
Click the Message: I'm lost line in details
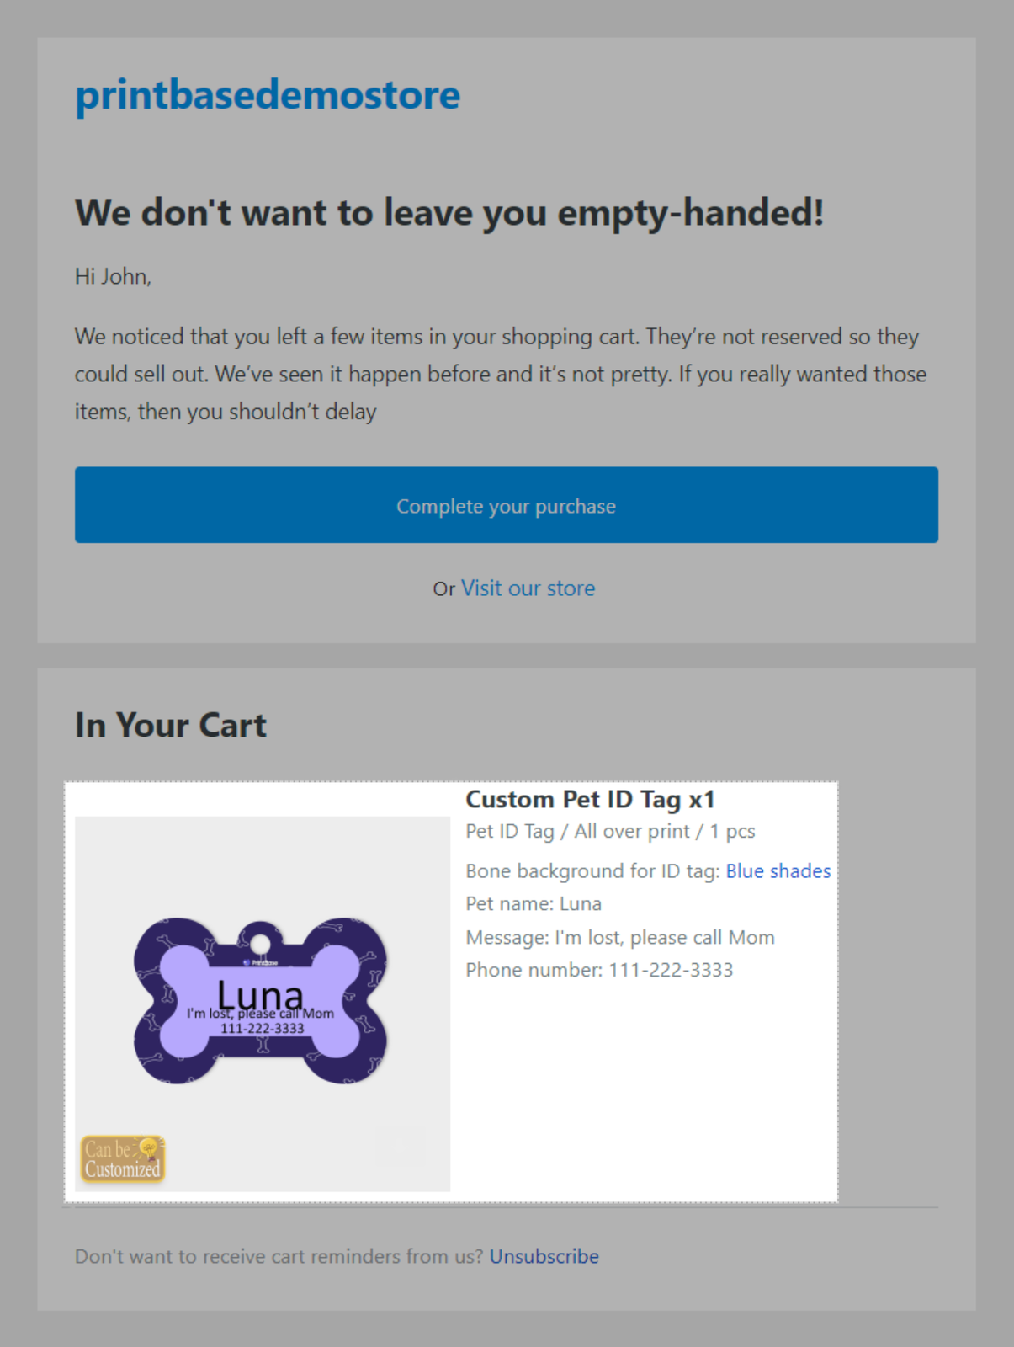[619, 938]
